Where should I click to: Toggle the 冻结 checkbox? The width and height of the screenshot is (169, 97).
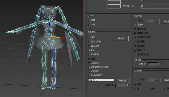[x=89, y=25]
